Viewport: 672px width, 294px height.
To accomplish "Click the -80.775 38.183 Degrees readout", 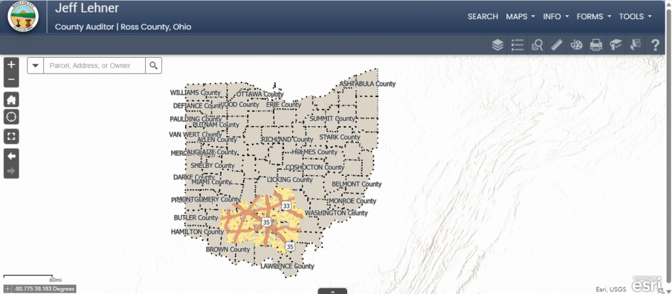I will (45, 289).
